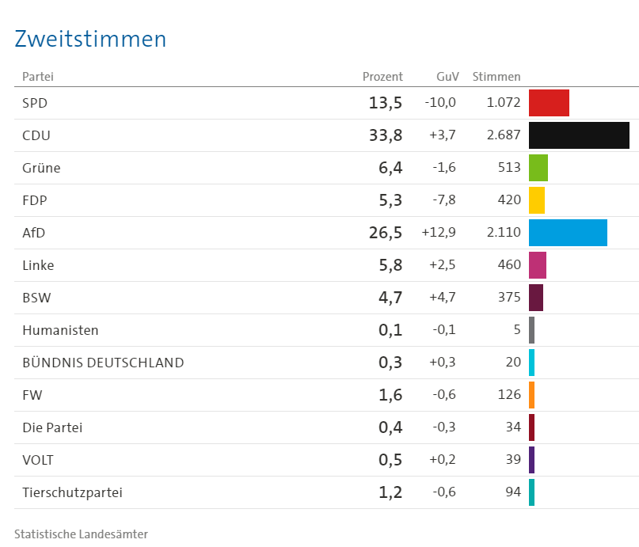Click the GuV column header

pyautogui.click(x=447, y=77)
